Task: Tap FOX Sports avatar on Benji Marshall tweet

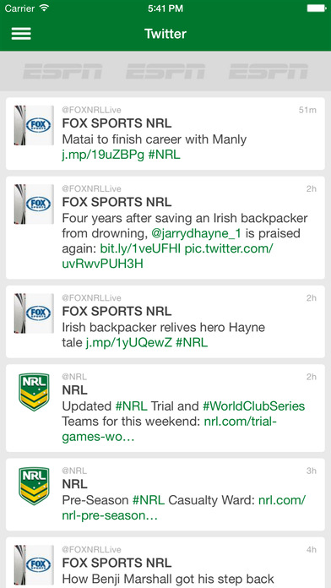Action: click(34, 564)
